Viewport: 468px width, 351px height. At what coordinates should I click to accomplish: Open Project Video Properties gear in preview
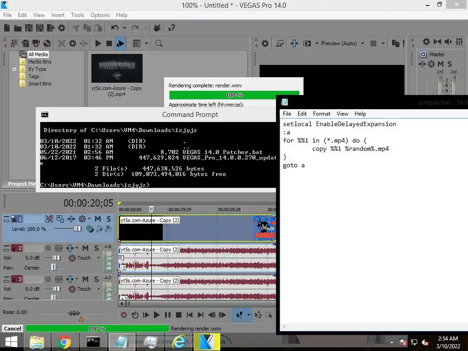[265, 43]
